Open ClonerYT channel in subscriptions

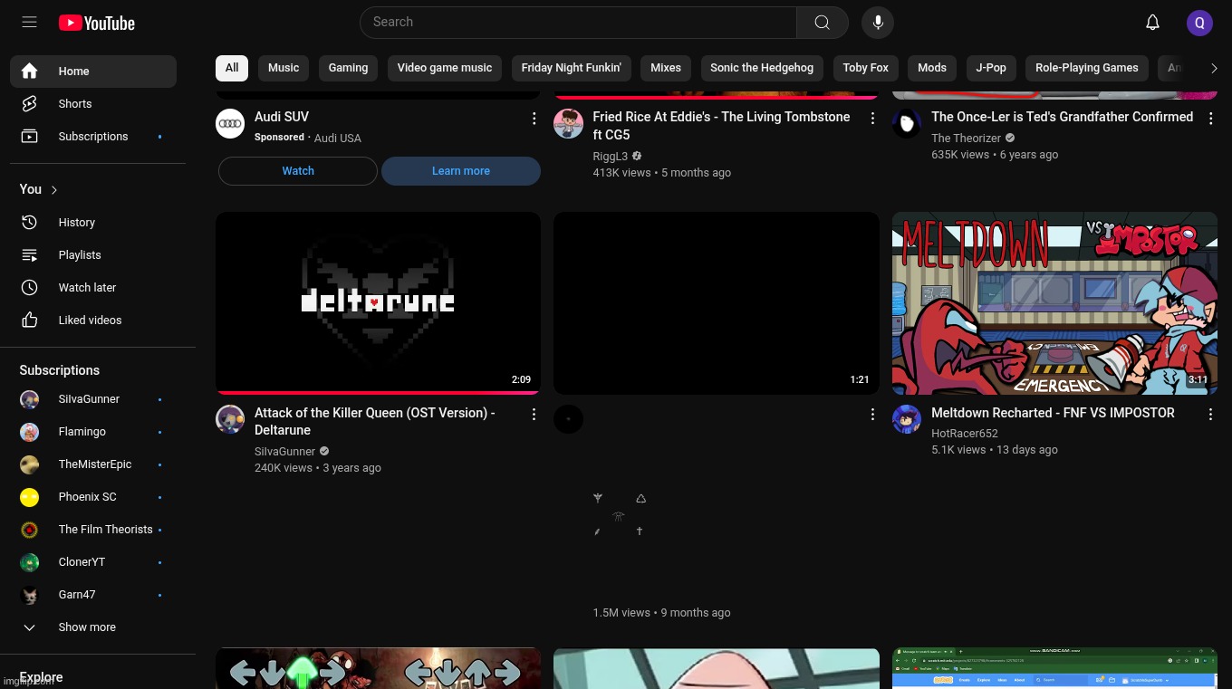93,562
